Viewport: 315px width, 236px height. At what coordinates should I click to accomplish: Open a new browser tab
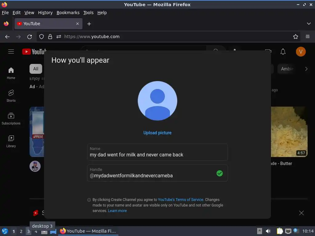coord(89,24)
